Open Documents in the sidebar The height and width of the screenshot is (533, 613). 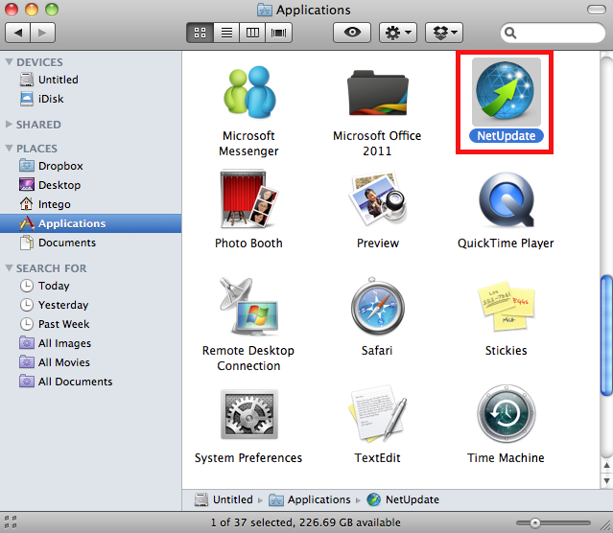(x=91, y=243)
